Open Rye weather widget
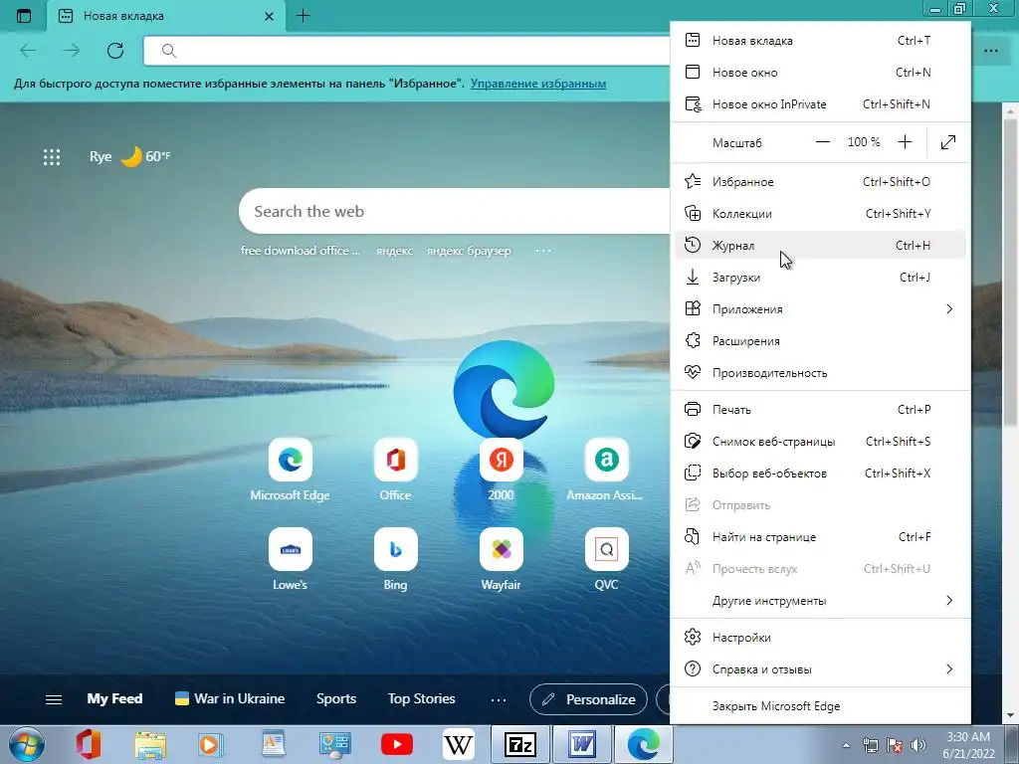The height and width of the screenshot is (764, 1019). 130,156
